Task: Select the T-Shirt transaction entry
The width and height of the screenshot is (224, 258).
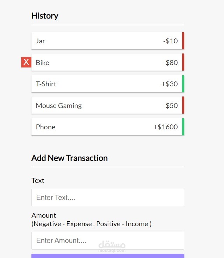Action: tap(105, 84)
